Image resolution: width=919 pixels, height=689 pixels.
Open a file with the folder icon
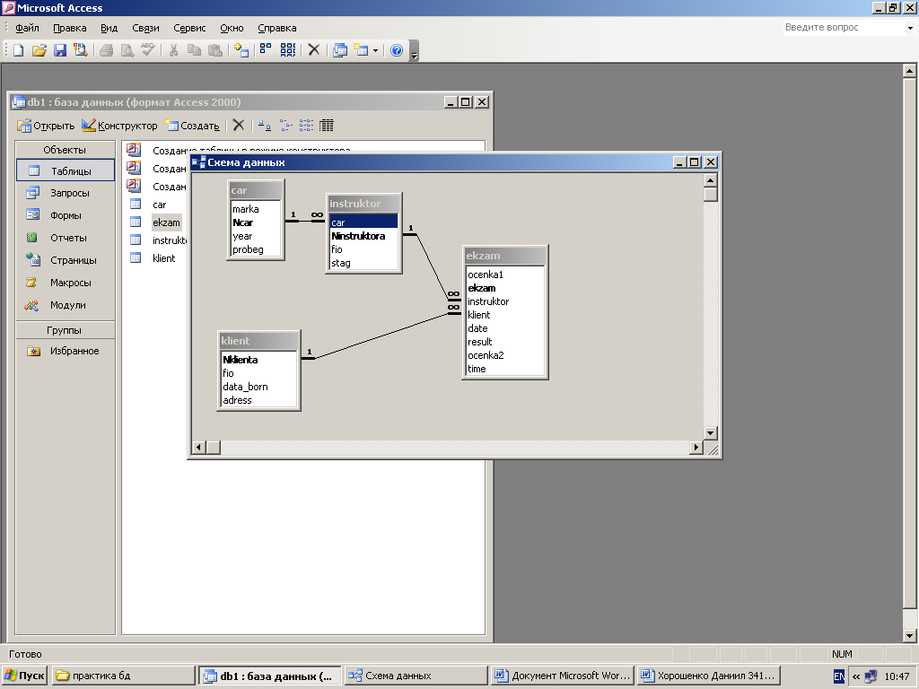(39, 50)
